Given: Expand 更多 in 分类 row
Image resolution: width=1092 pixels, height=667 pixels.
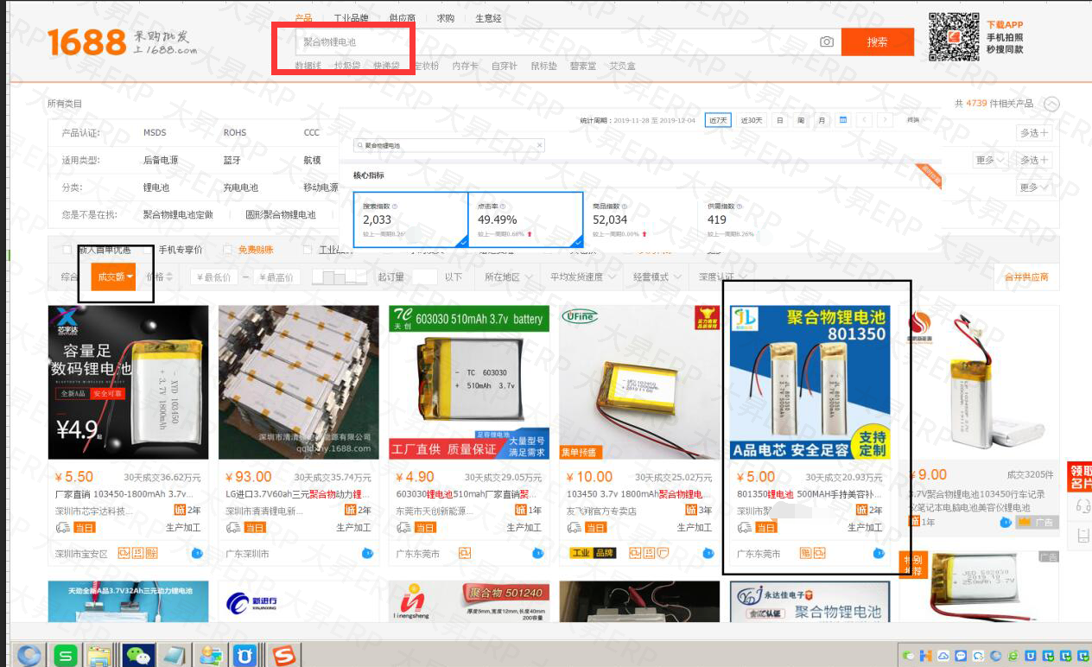Looking at the screenshot, I should (1034, 187).
